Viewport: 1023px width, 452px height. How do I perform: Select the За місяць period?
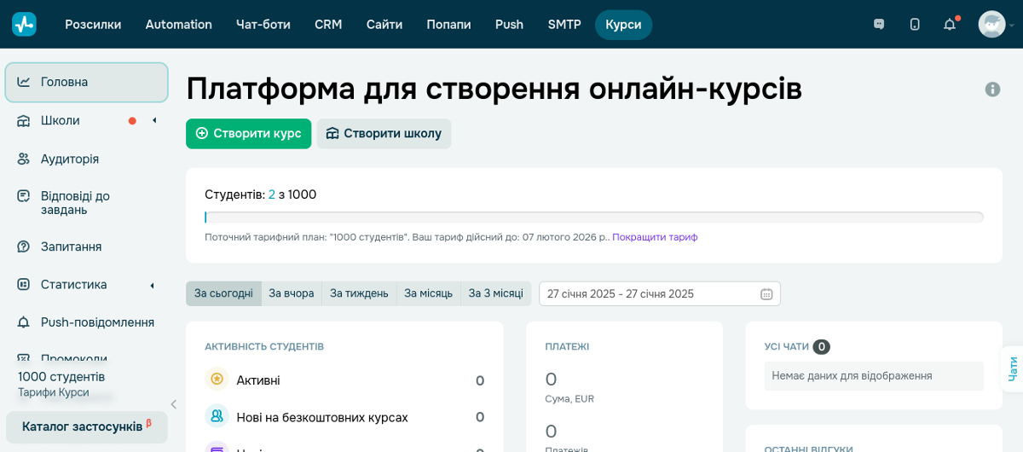pos(428,293)
